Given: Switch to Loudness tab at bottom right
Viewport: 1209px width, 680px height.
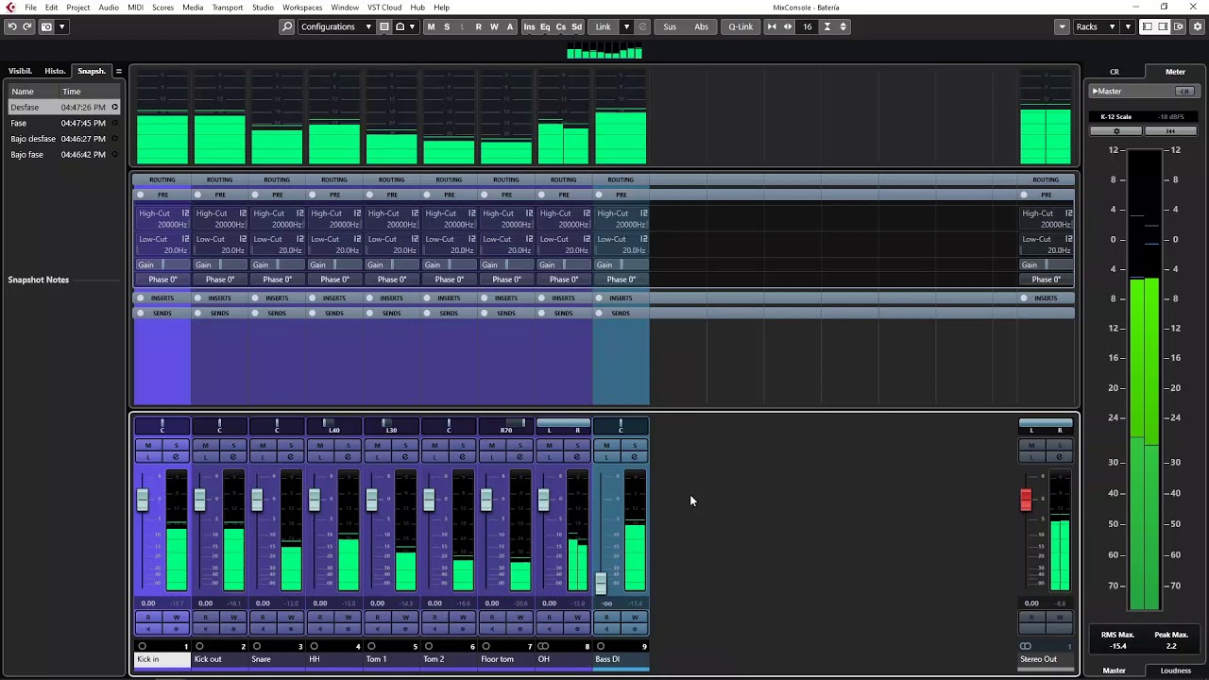Looking at the screenshot, I should 1175,671.
